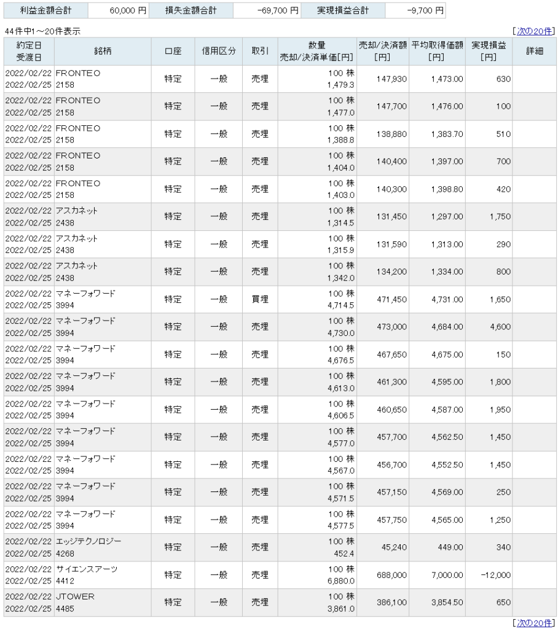This screenshot has height=629, width=558.
Task: Open the top 次の20件 next-page link
Action: pos(534,31)
